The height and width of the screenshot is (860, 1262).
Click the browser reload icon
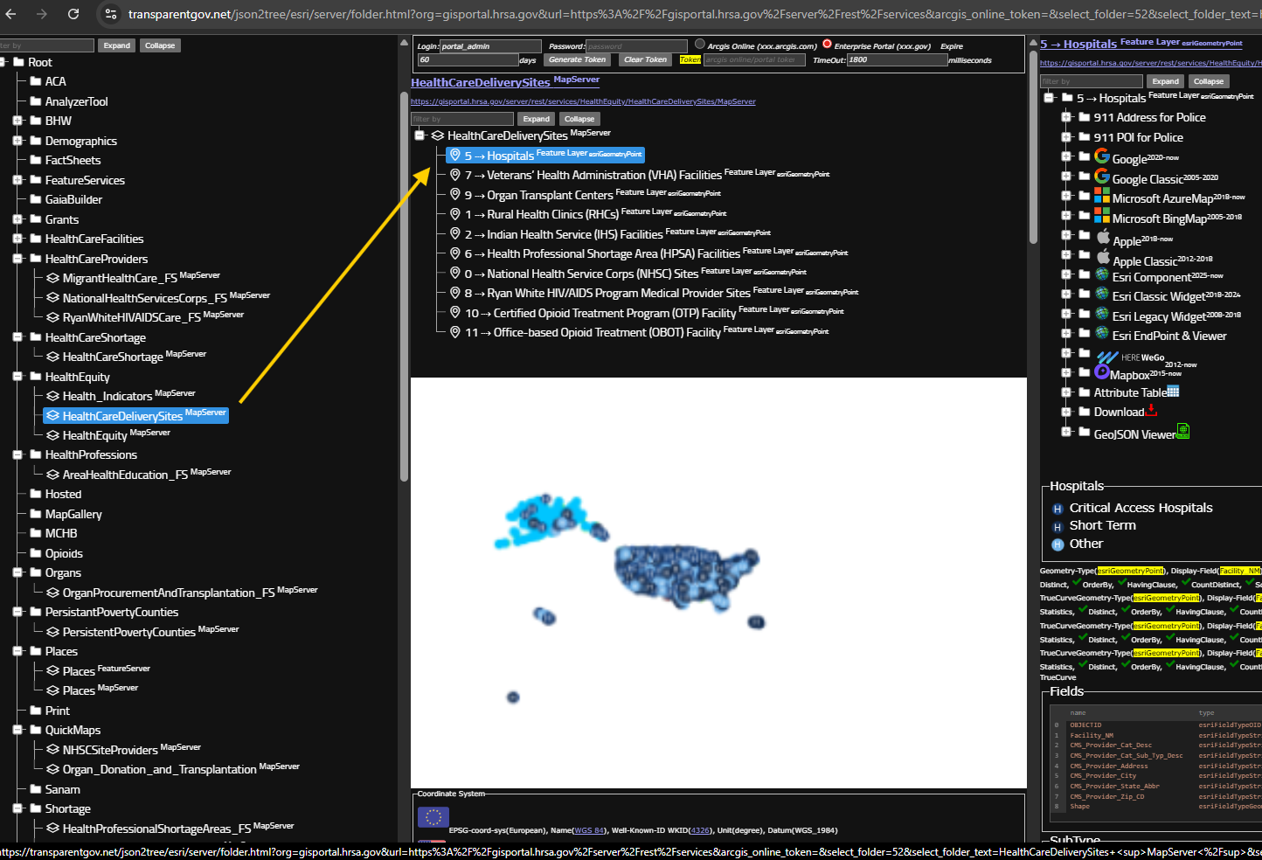click(x=73, y=14)
